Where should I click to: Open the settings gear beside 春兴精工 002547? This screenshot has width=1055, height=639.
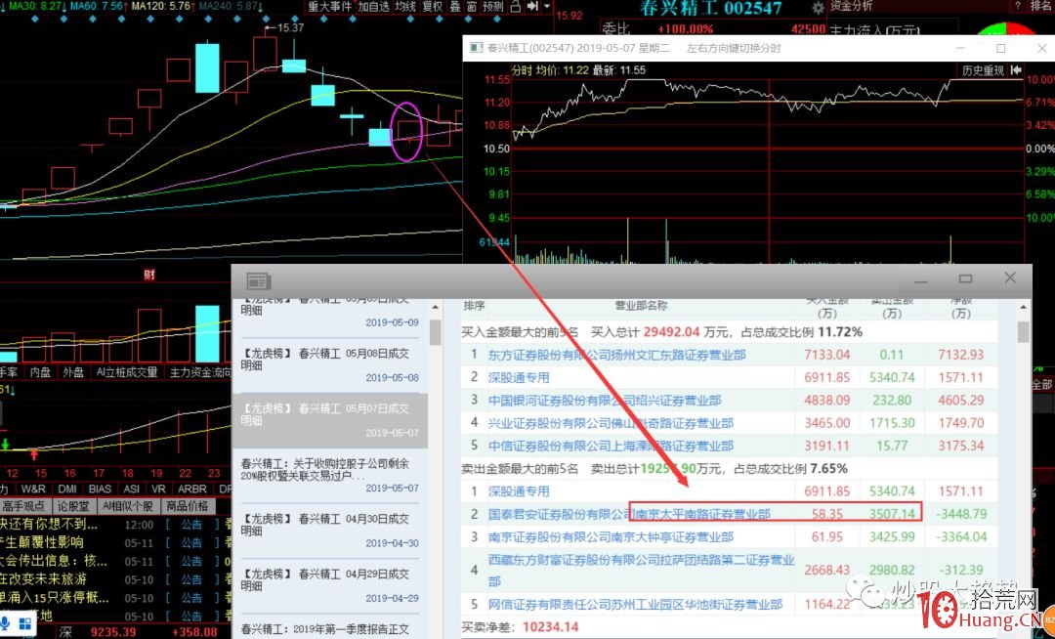tap(819, 8)
